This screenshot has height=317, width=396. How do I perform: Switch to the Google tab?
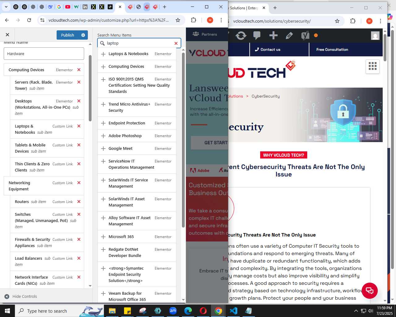(x=59, y=7)
